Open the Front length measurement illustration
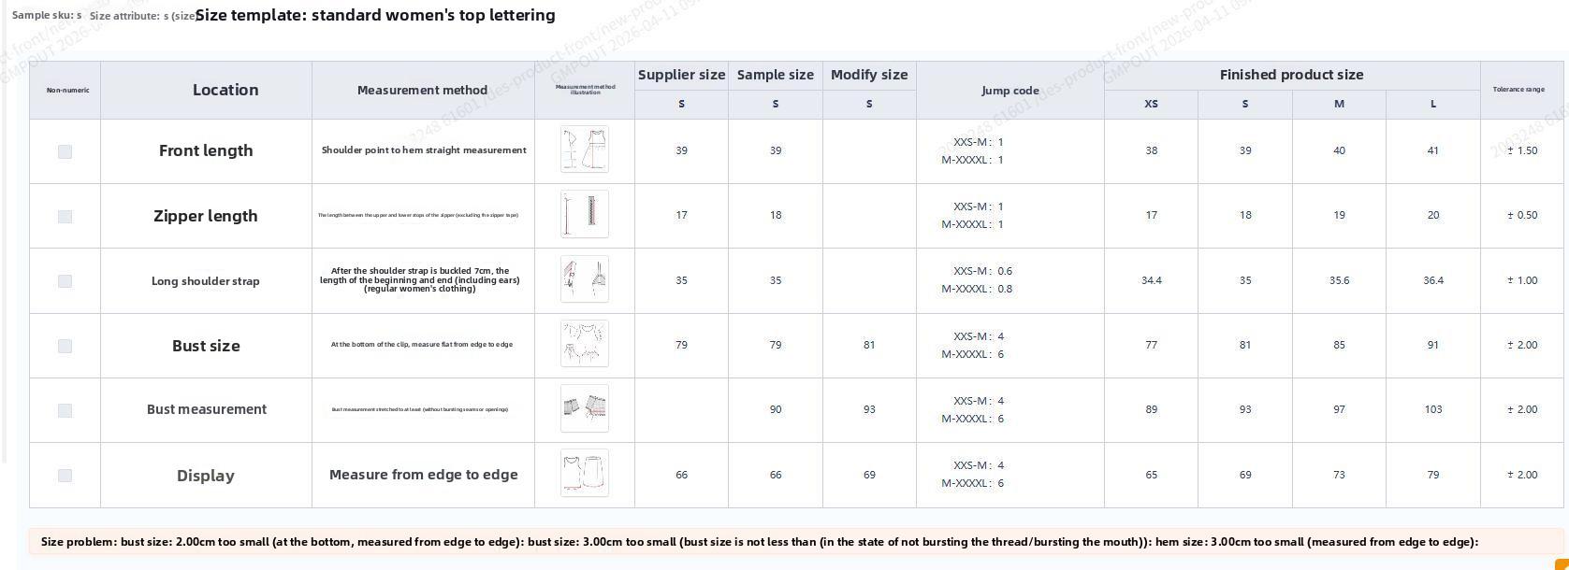Viewport: 1569px width, 570px height. tap(584, 150)
